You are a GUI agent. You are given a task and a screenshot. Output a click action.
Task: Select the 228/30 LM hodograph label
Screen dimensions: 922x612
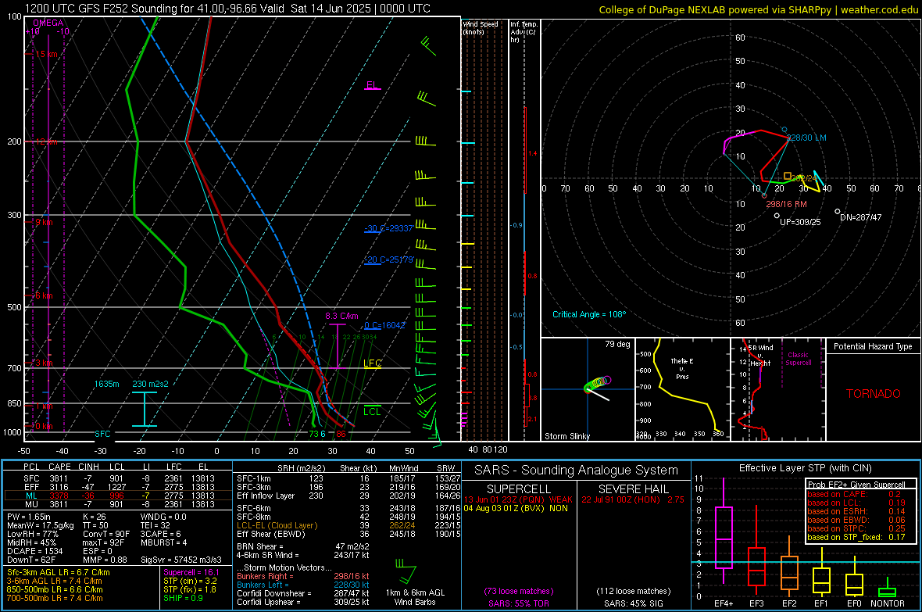tap(806, 138)
